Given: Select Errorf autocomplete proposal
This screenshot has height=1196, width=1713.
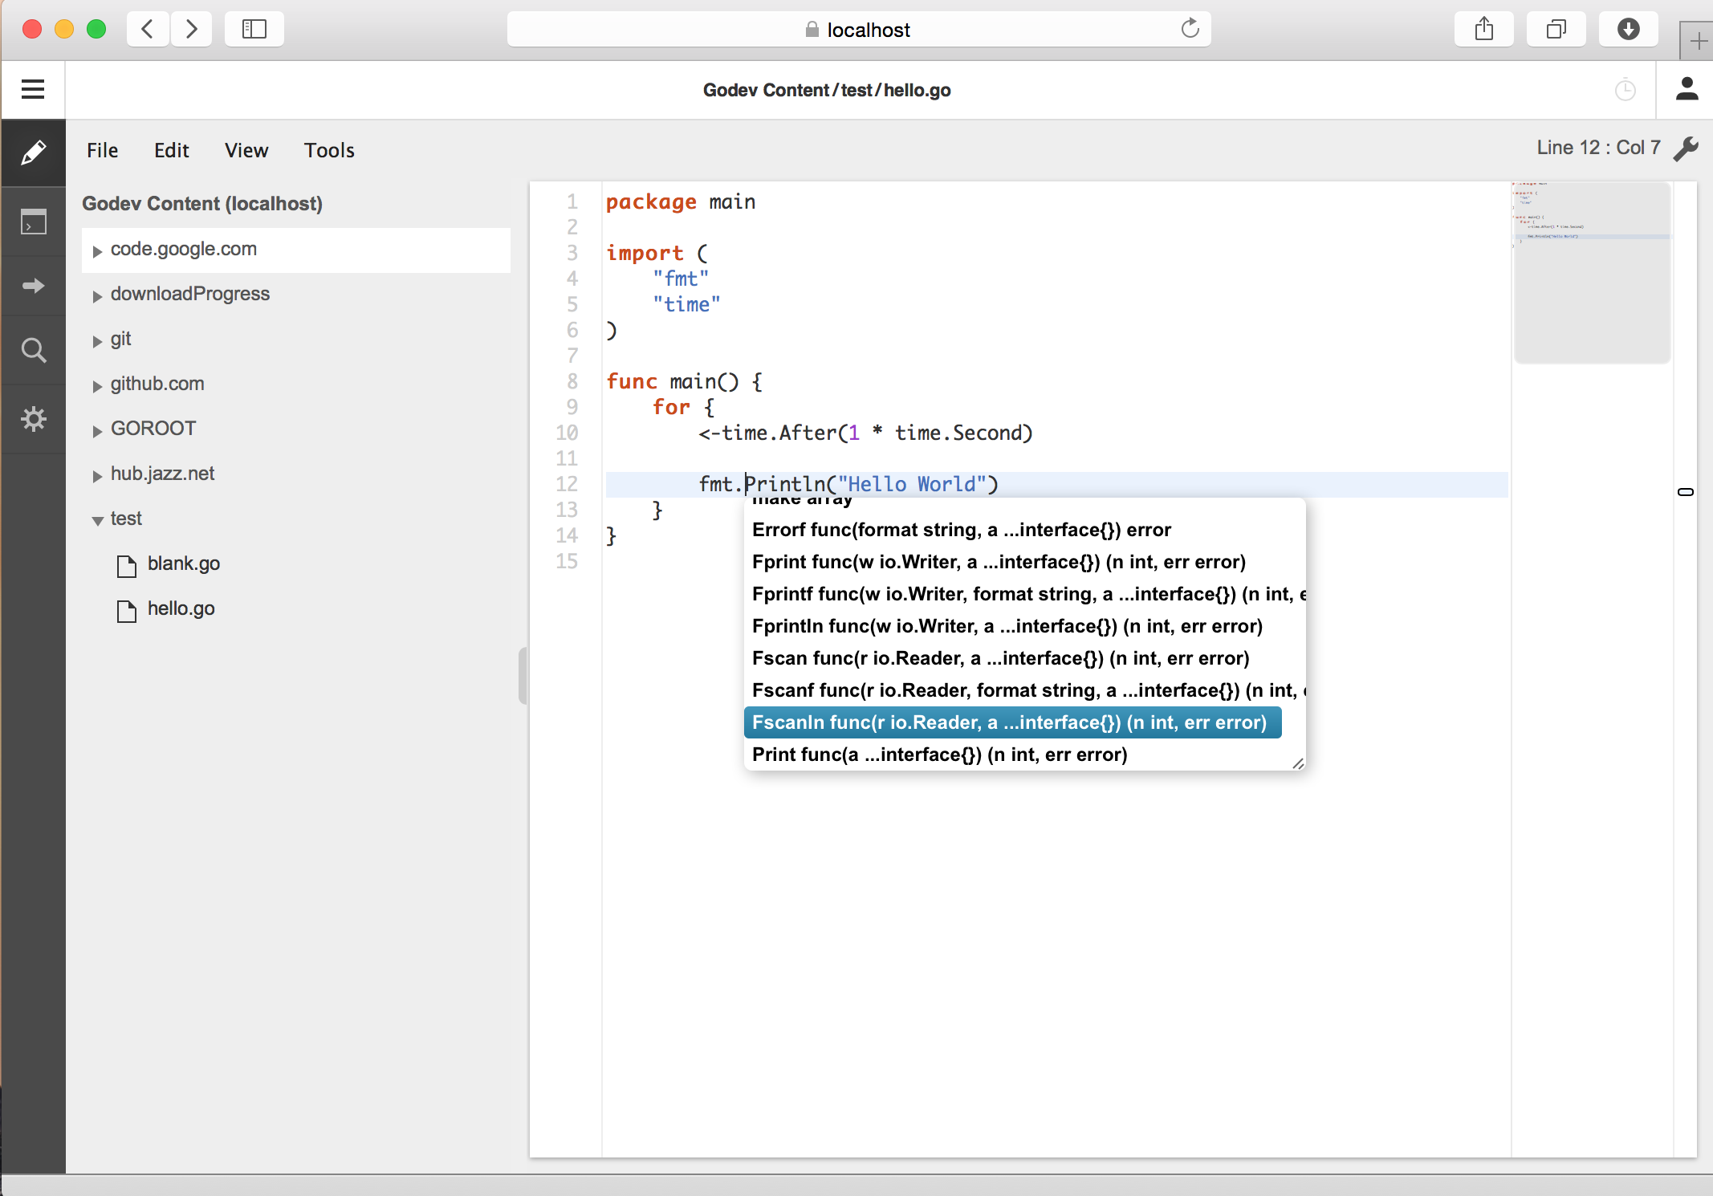Looking at the screenshot, I should click(961, 530).
